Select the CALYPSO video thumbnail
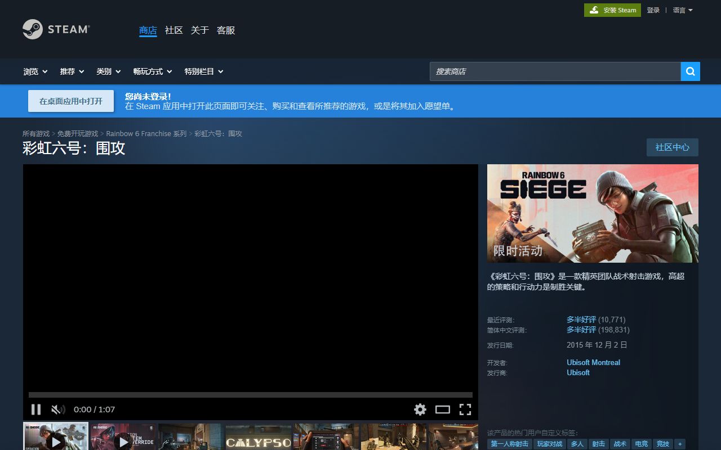 (259, 437)
